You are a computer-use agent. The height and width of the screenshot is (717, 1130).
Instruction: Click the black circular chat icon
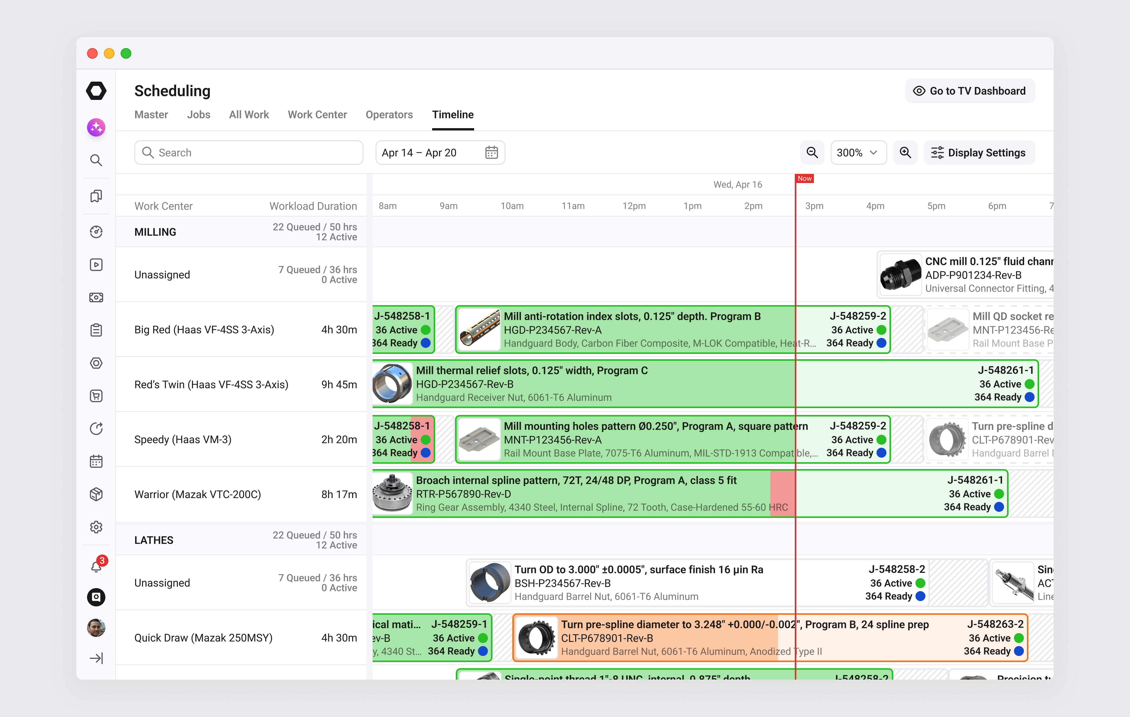96,597
